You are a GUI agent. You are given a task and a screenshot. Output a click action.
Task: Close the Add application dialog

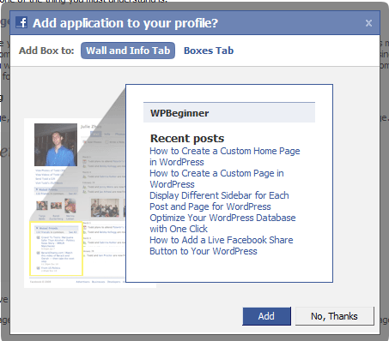pos(368,23)
